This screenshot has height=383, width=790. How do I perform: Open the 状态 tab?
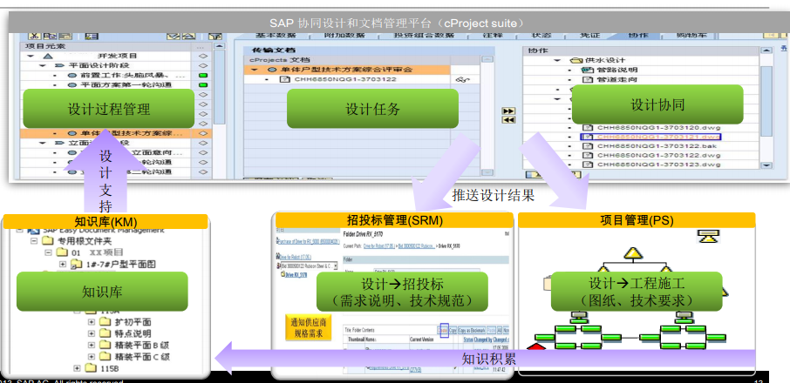(541, 36)
